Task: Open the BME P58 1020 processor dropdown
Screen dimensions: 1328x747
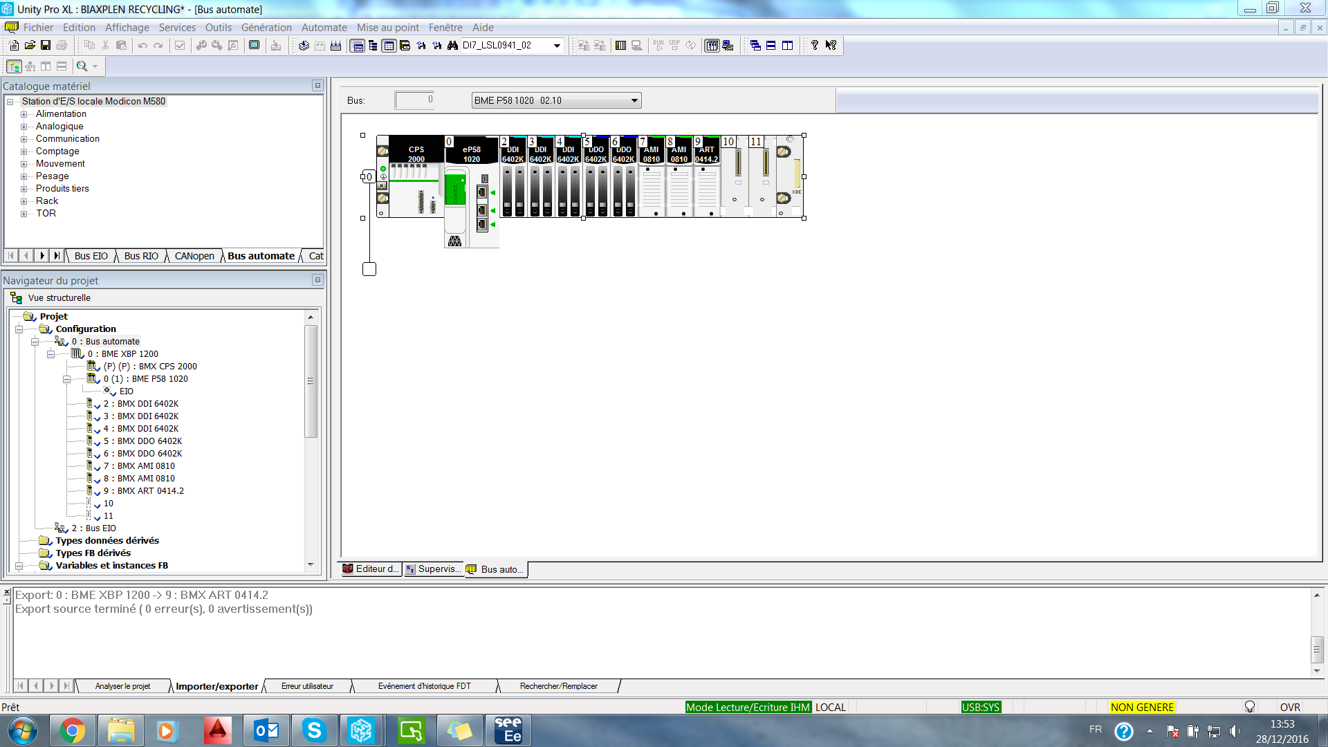Action: (634, 101)
